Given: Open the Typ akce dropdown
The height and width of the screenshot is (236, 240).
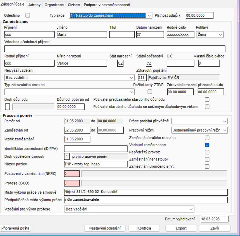Looking at the screenshot, I should point(110,16).
